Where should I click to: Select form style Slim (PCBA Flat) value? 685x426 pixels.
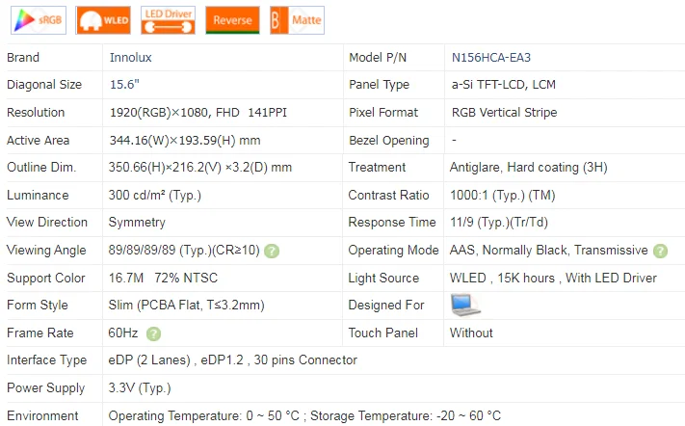tap(187, 305)
